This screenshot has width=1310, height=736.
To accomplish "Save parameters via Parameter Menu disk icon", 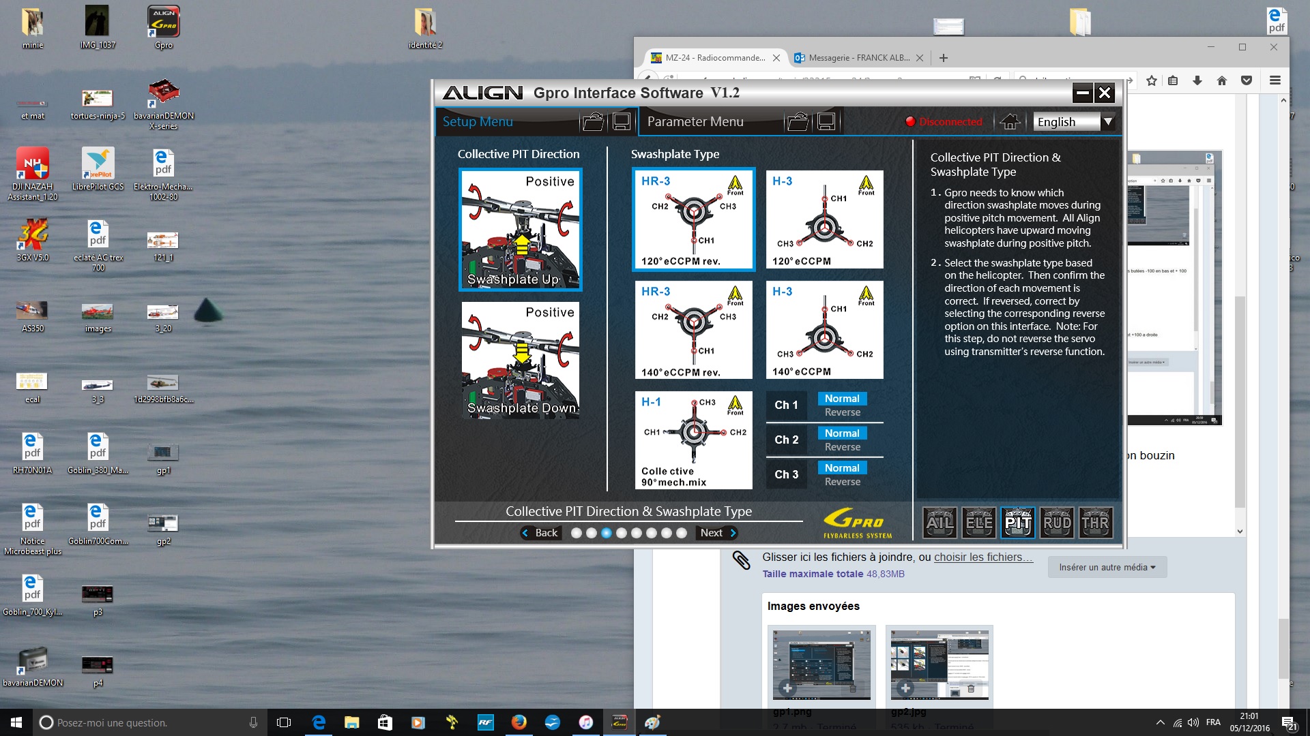I will tap(826, 122).
